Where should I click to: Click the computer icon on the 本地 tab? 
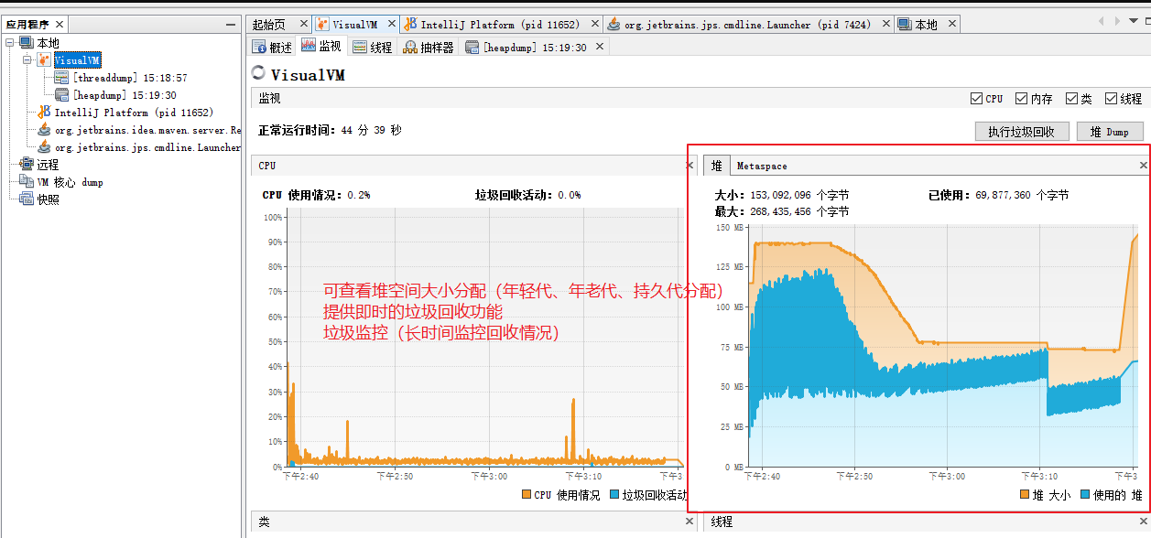[x=905, y=25]
